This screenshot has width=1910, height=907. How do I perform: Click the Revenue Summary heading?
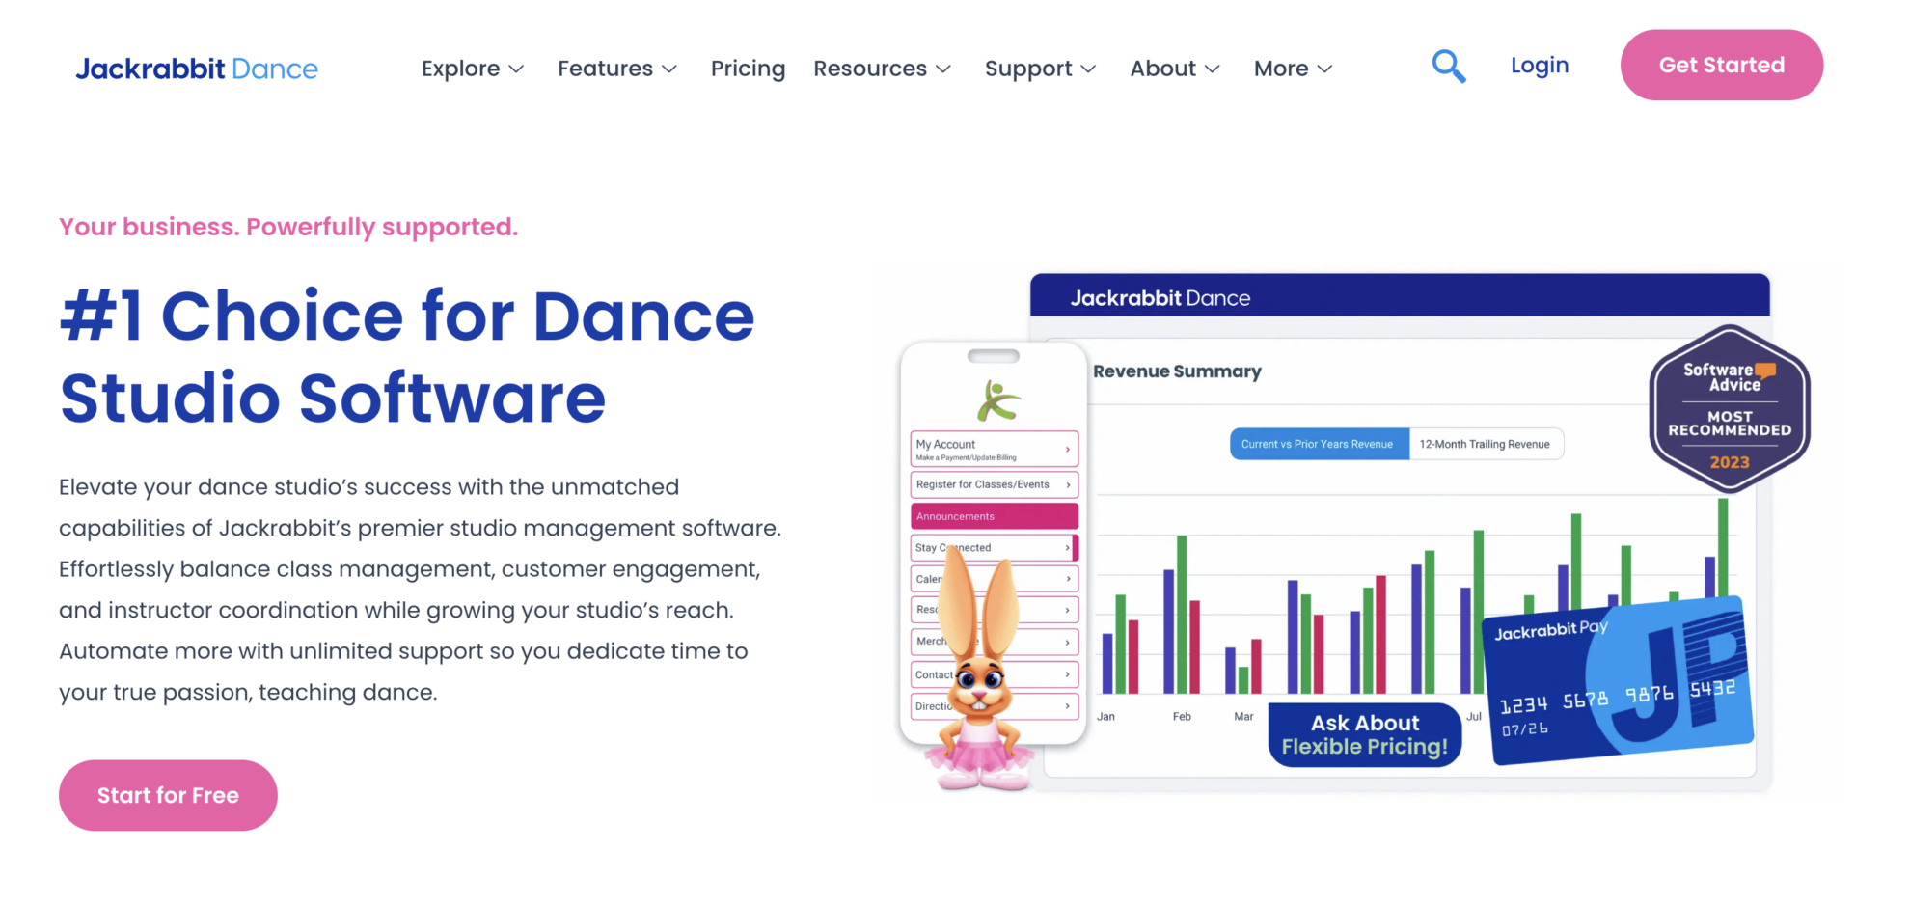pyautogui.click(x=1177, y=371)
